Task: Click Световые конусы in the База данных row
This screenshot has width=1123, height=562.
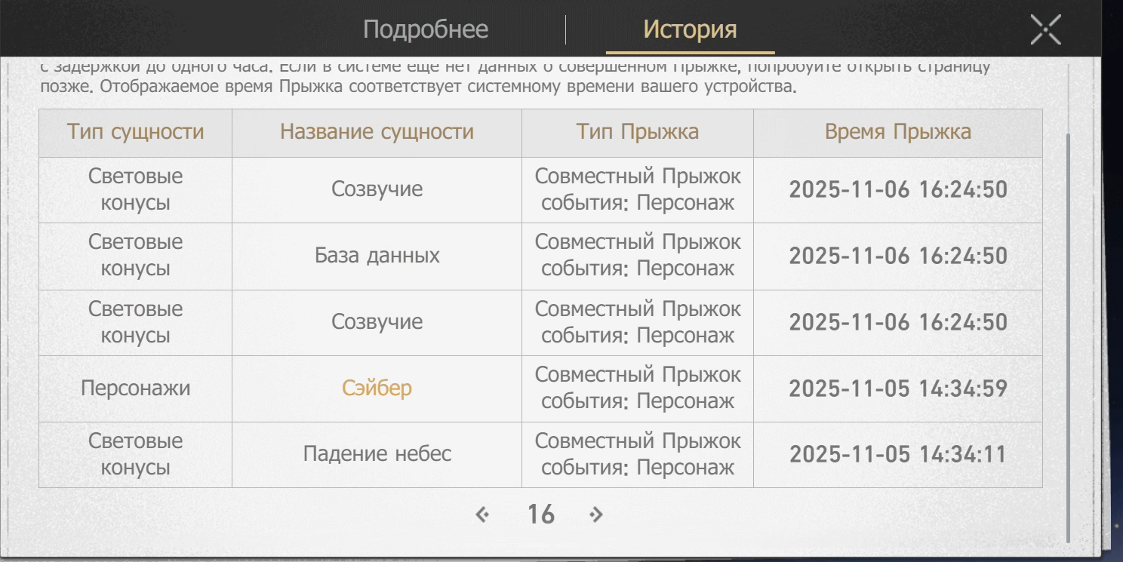Action: coord(136,256)
